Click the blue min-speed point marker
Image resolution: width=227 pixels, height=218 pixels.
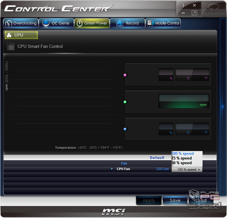click(125, 129)
